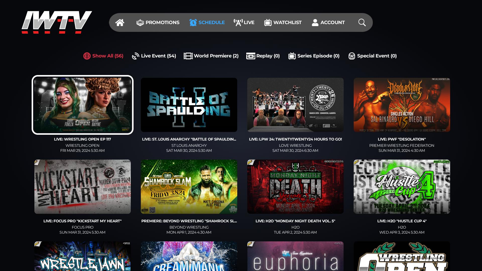Click the Watchlist TV icon
This screenshot has width=482, height=271.
pos(268,23)
